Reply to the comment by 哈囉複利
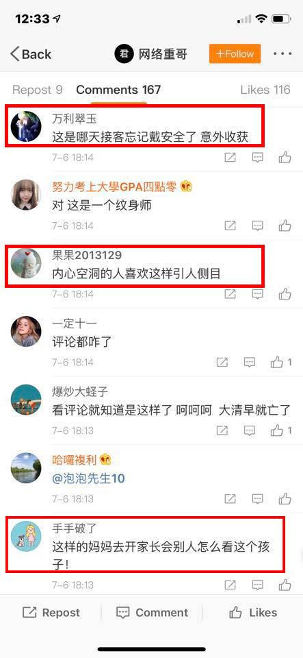Image resolution: width=303 pixels, height=658 pixels. pos(257,498)
